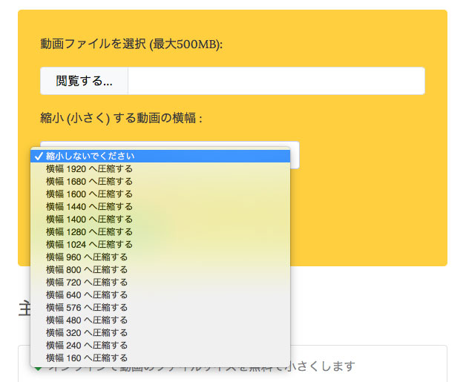Choose 横幅 1024 へ圧縮する width
The height and width of the screenshot is (382, 466).
point(89,244)
